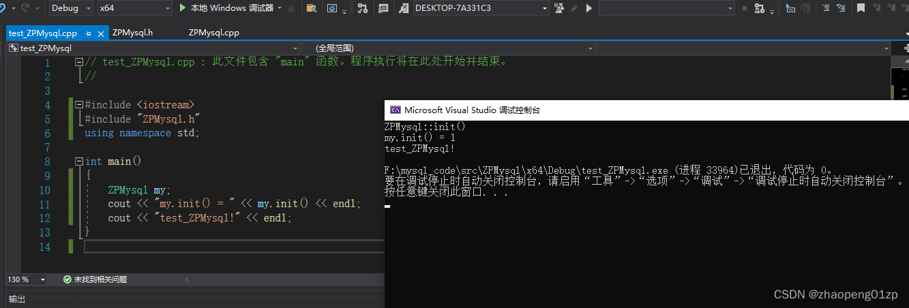Click the "my.init() = 1" console output line
The height and width of the screenshot is (308, 909).
[x=419, y=137]
